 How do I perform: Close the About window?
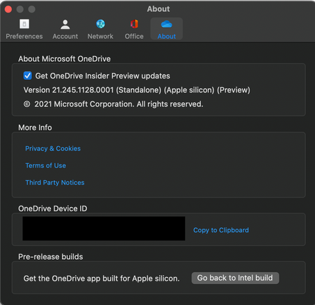(x=8, y=9)
